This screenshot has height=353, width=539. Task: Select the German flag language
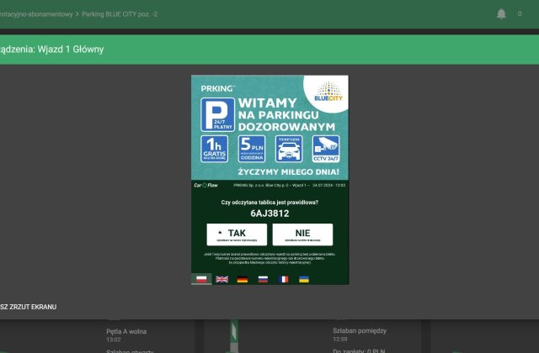243,279
